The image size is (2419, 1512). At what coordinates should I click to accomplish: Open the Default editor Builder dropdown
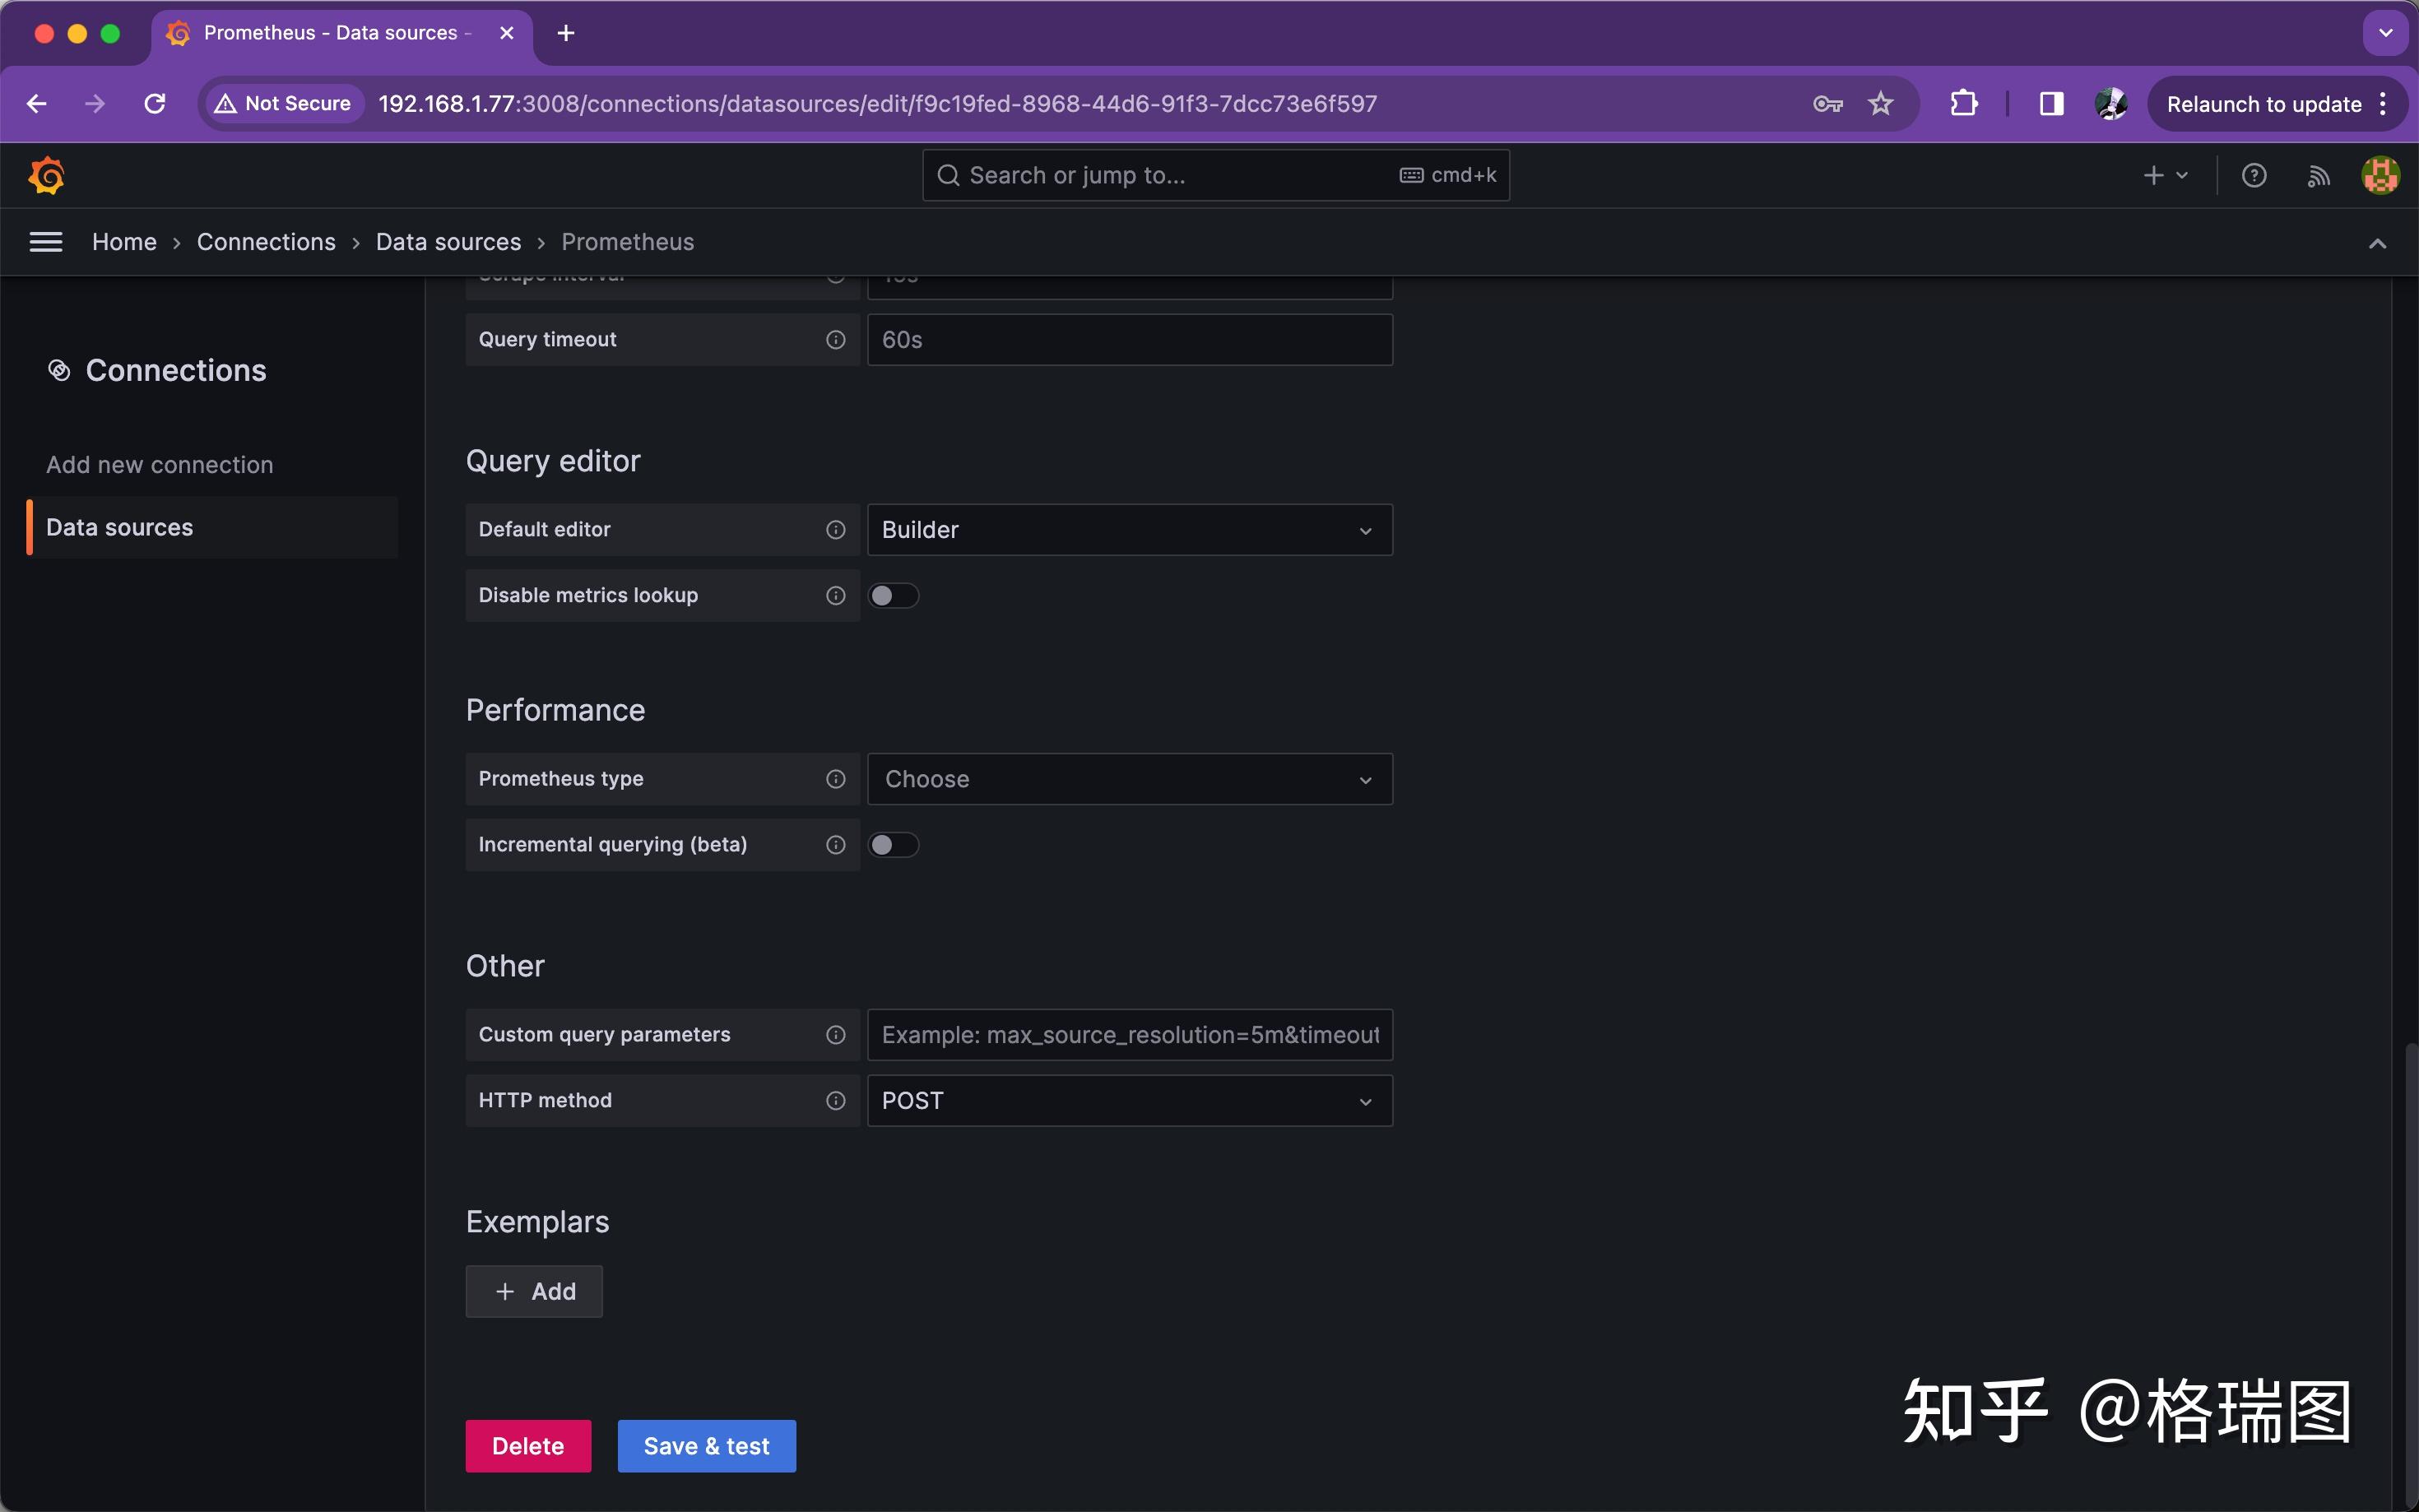point(1129,530)
